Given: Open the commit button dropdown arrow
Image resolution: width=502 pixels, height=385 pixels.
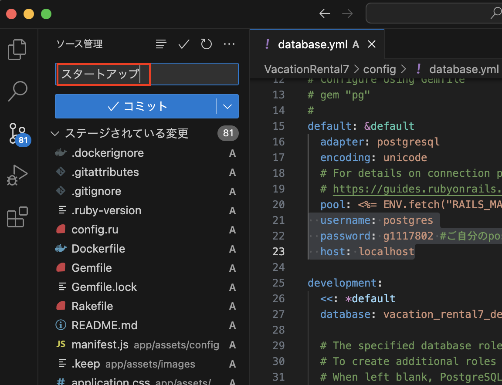Looking at the screenshot, I should (227, 106).
